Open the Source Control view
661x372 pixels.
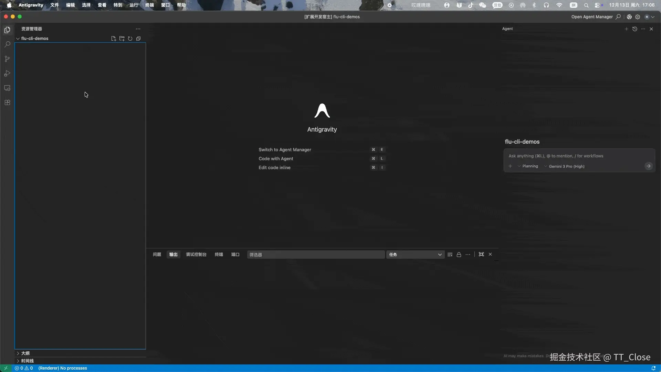7,59
